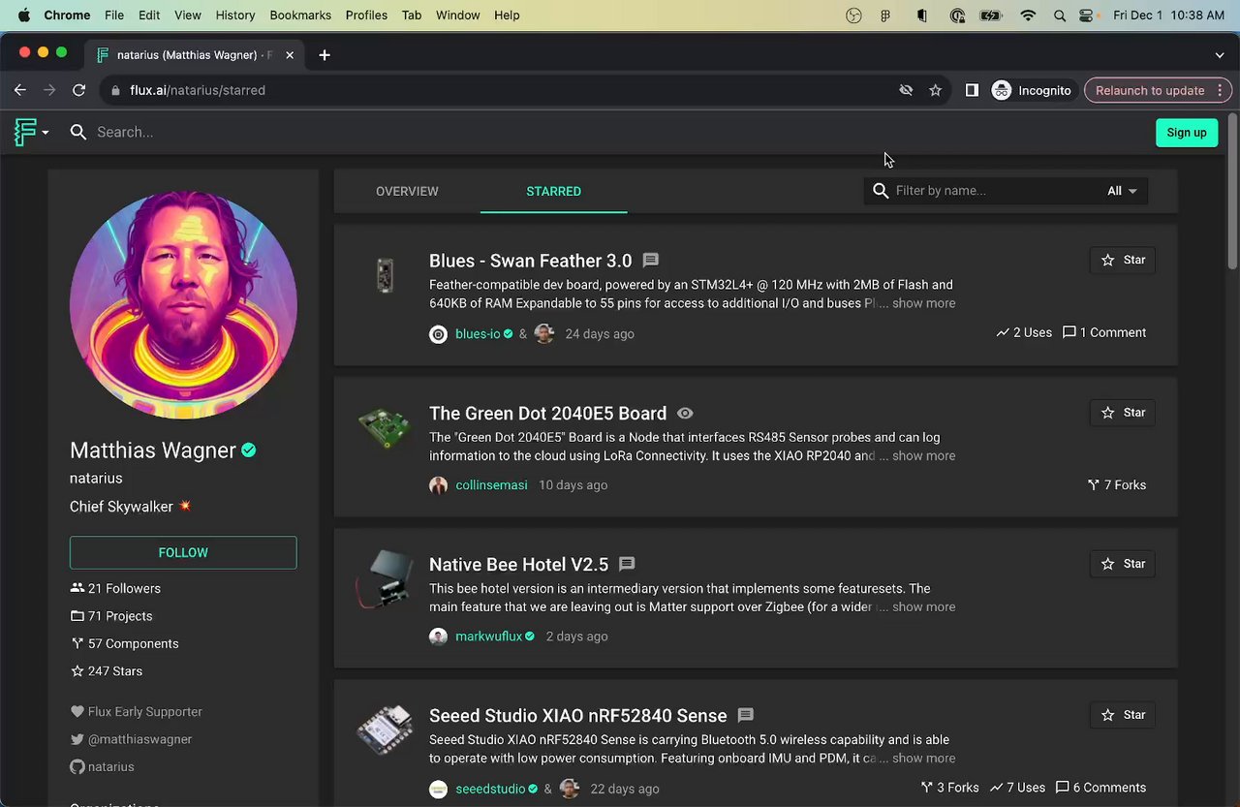Click eye icon next to Green Dot title

[685, 413]
